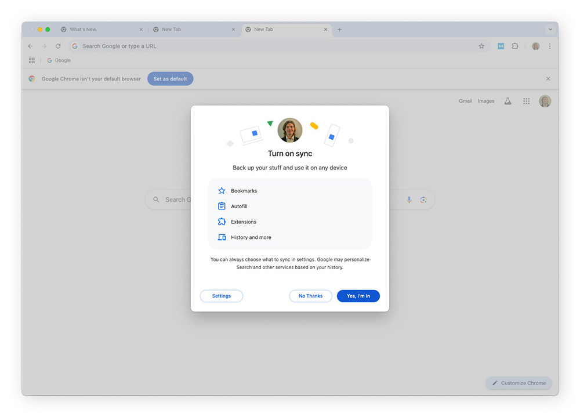Open the Google account avatar on page
The width and height of the screenshot is (580, 417).
click(x=545, y=101)
